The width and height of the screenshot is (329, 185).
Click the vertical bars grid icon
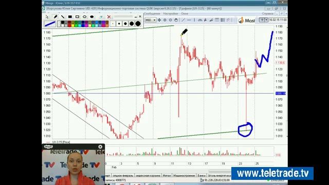click(223, 20)
